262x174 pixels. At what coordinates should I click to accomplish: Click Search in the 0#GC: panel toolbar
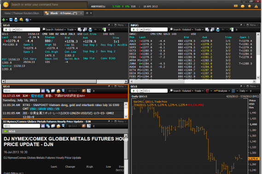click(x=175, y=30)
